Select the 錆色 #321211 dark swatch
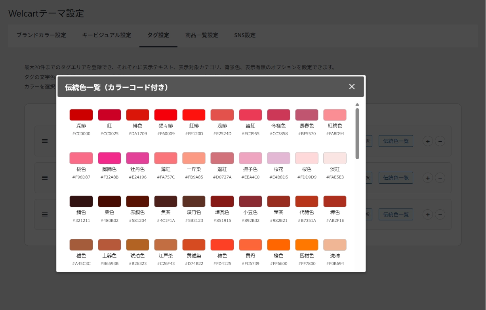Screen dimensions: 486x310 point(81,201)
